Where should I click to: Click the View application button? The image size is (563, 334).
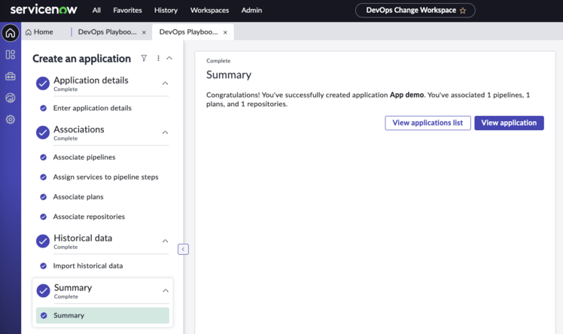(509, 123)
